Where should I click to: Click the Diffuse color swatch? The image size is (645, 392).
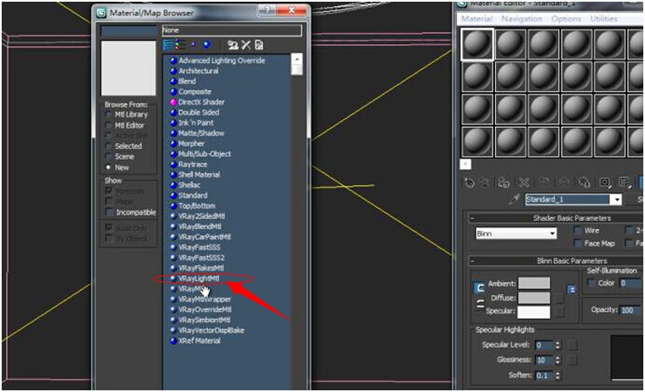pyautogui.click(x=533, y=297)
